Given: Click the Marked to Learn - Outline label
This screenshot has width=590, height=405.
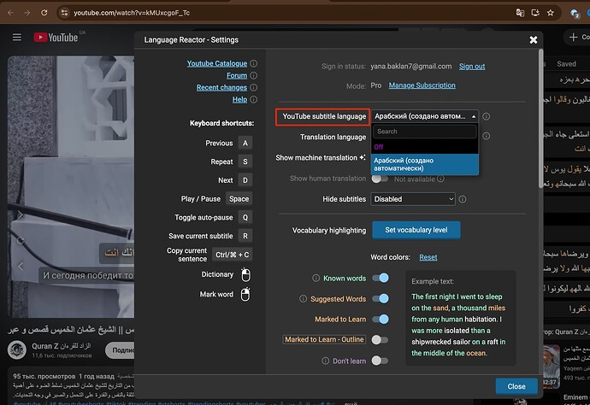Looking at the screenshot, I should click(x=324, y=339).
